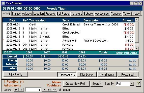This screenshot has height=93, width=144.
Task: Click the owner name Woods Tiger
Action: [x=56, y=9]
